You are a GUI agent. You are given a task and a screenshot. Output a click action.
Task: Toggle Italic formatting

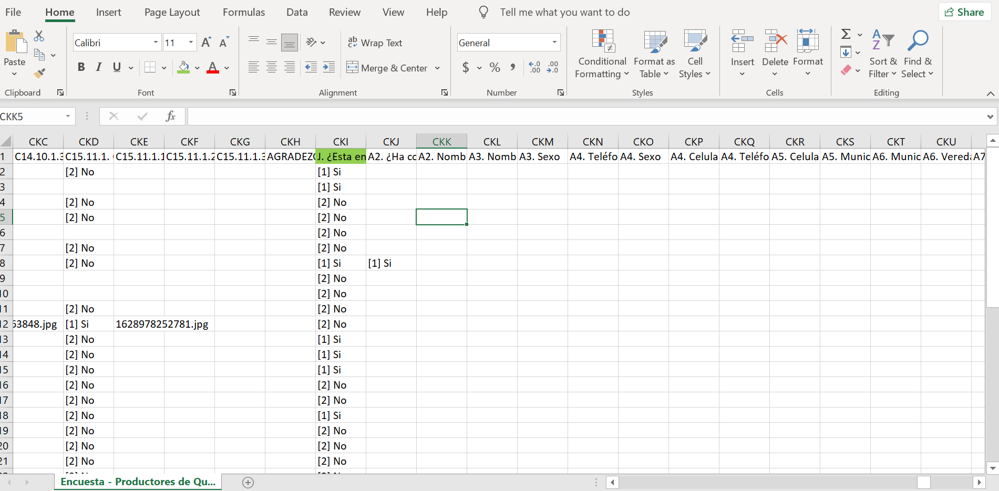tap(98, 67)
